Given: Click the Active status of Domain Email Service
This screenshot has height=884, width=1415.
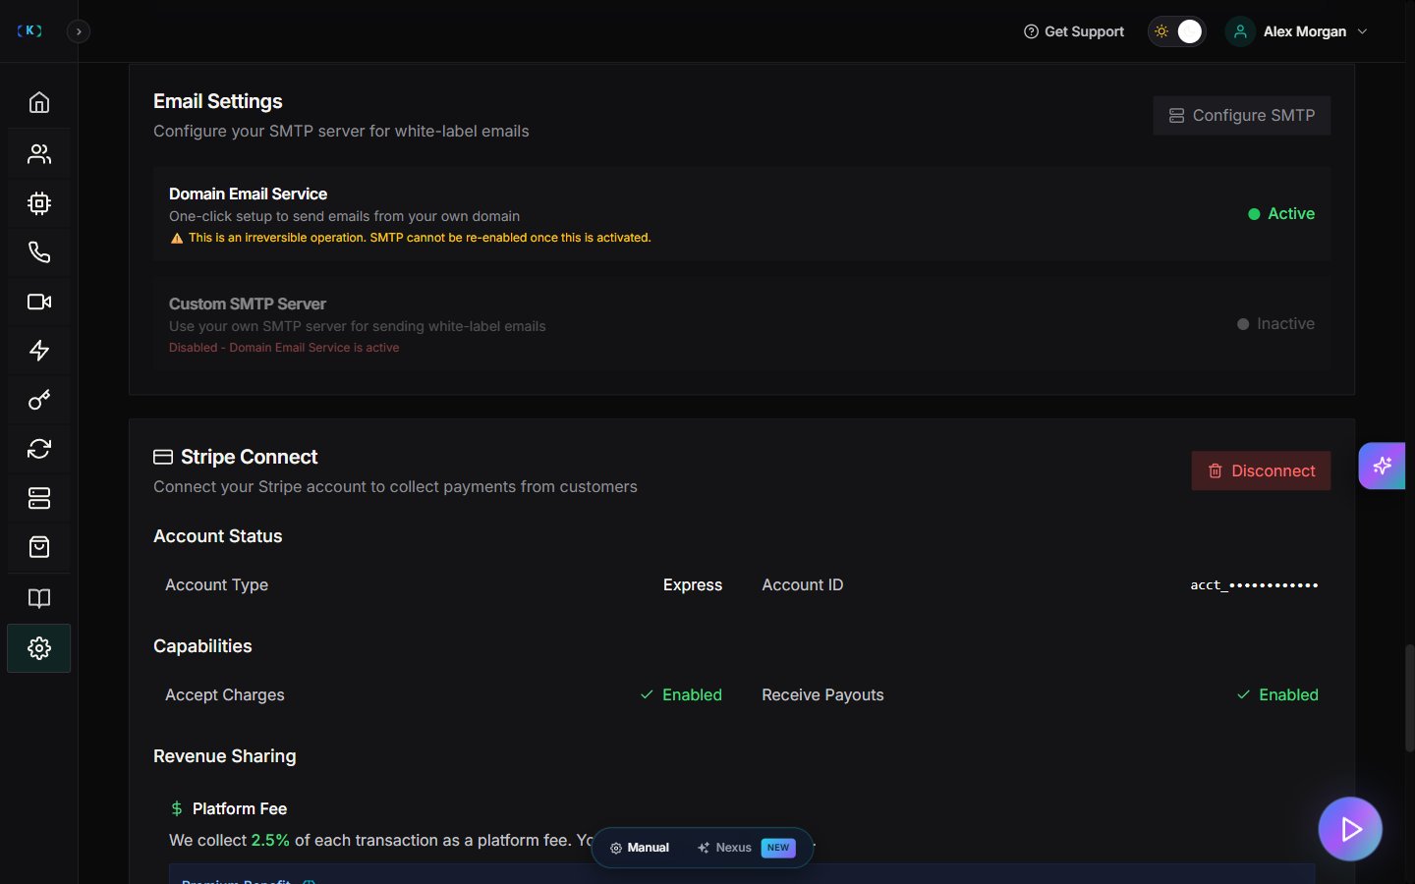Looking at the screenshot, I should (x=1281, y=213).
